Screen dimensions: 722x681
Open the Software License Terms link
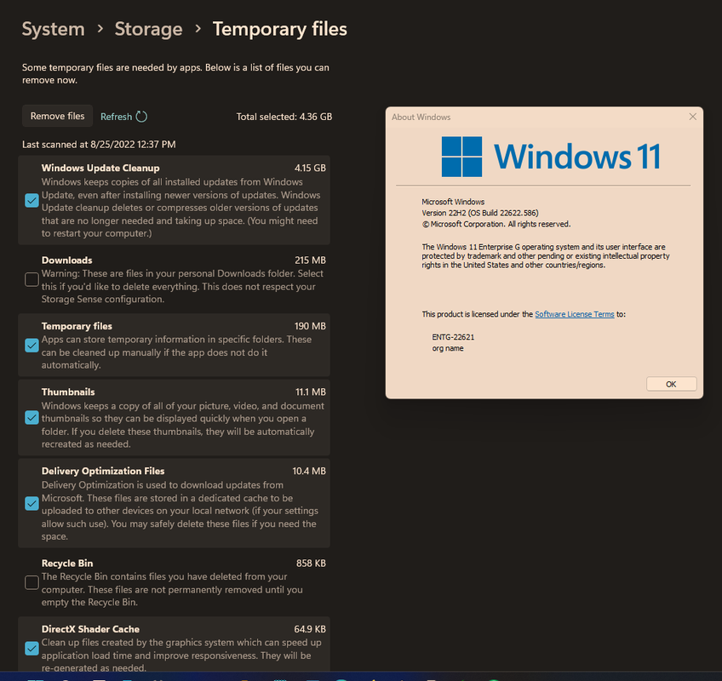(574, 314)
